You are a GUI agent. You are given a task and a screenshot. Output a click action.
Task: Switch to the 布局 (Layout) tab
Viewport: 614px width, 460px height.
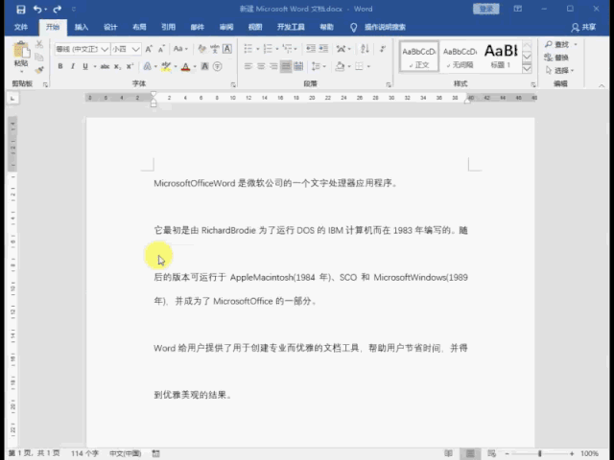click(x=139, y=27)
